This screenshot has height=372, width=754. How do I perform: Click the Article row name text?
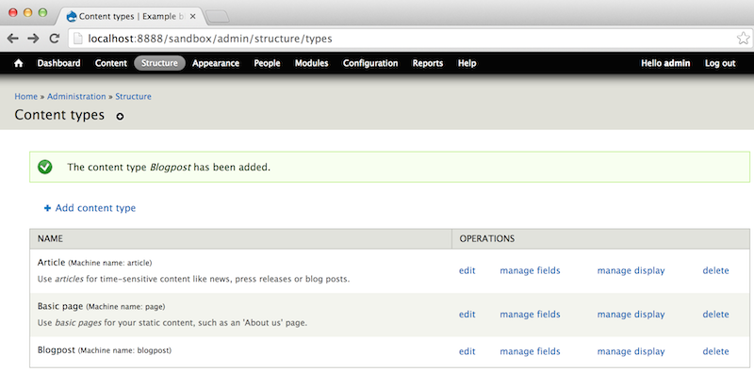pyautogui.click(x=51, y=263)
